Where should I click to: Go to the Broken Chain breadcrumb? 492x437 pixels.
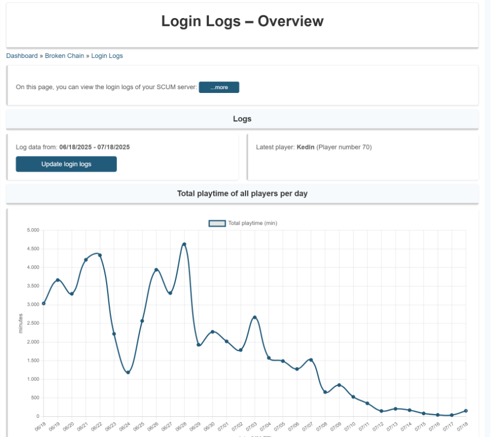point(65,56)
